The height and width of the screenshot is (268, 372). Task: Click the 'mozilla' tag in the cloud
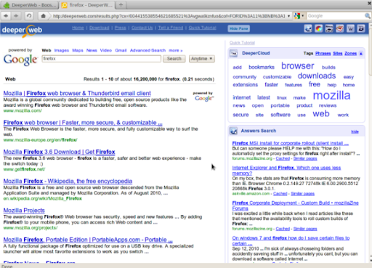(331, 95)
